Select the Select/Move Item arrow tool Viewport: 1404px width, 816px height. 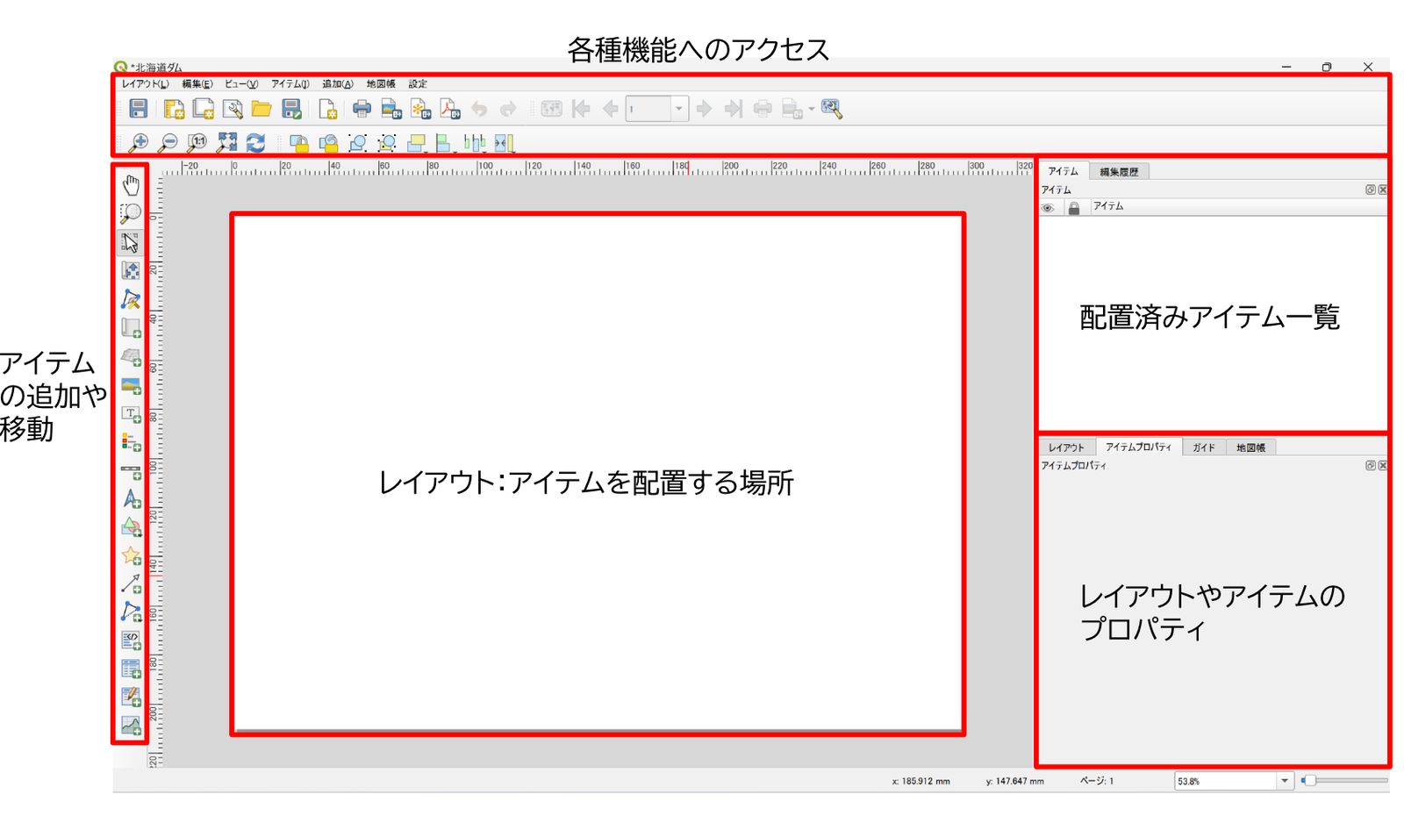(131, 242)
